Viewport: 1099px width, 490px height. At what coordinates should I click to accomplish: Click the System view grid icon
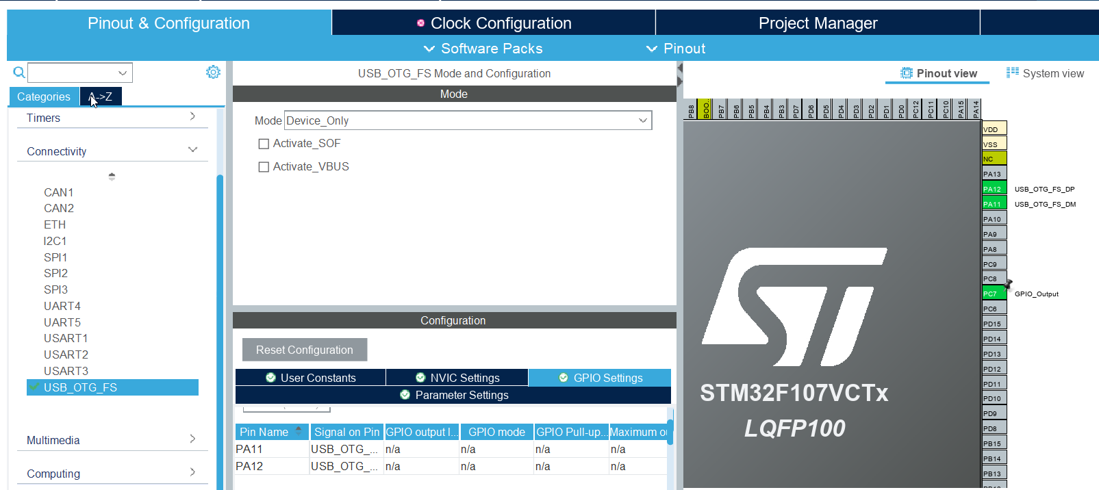click(x=1013, y=73)
